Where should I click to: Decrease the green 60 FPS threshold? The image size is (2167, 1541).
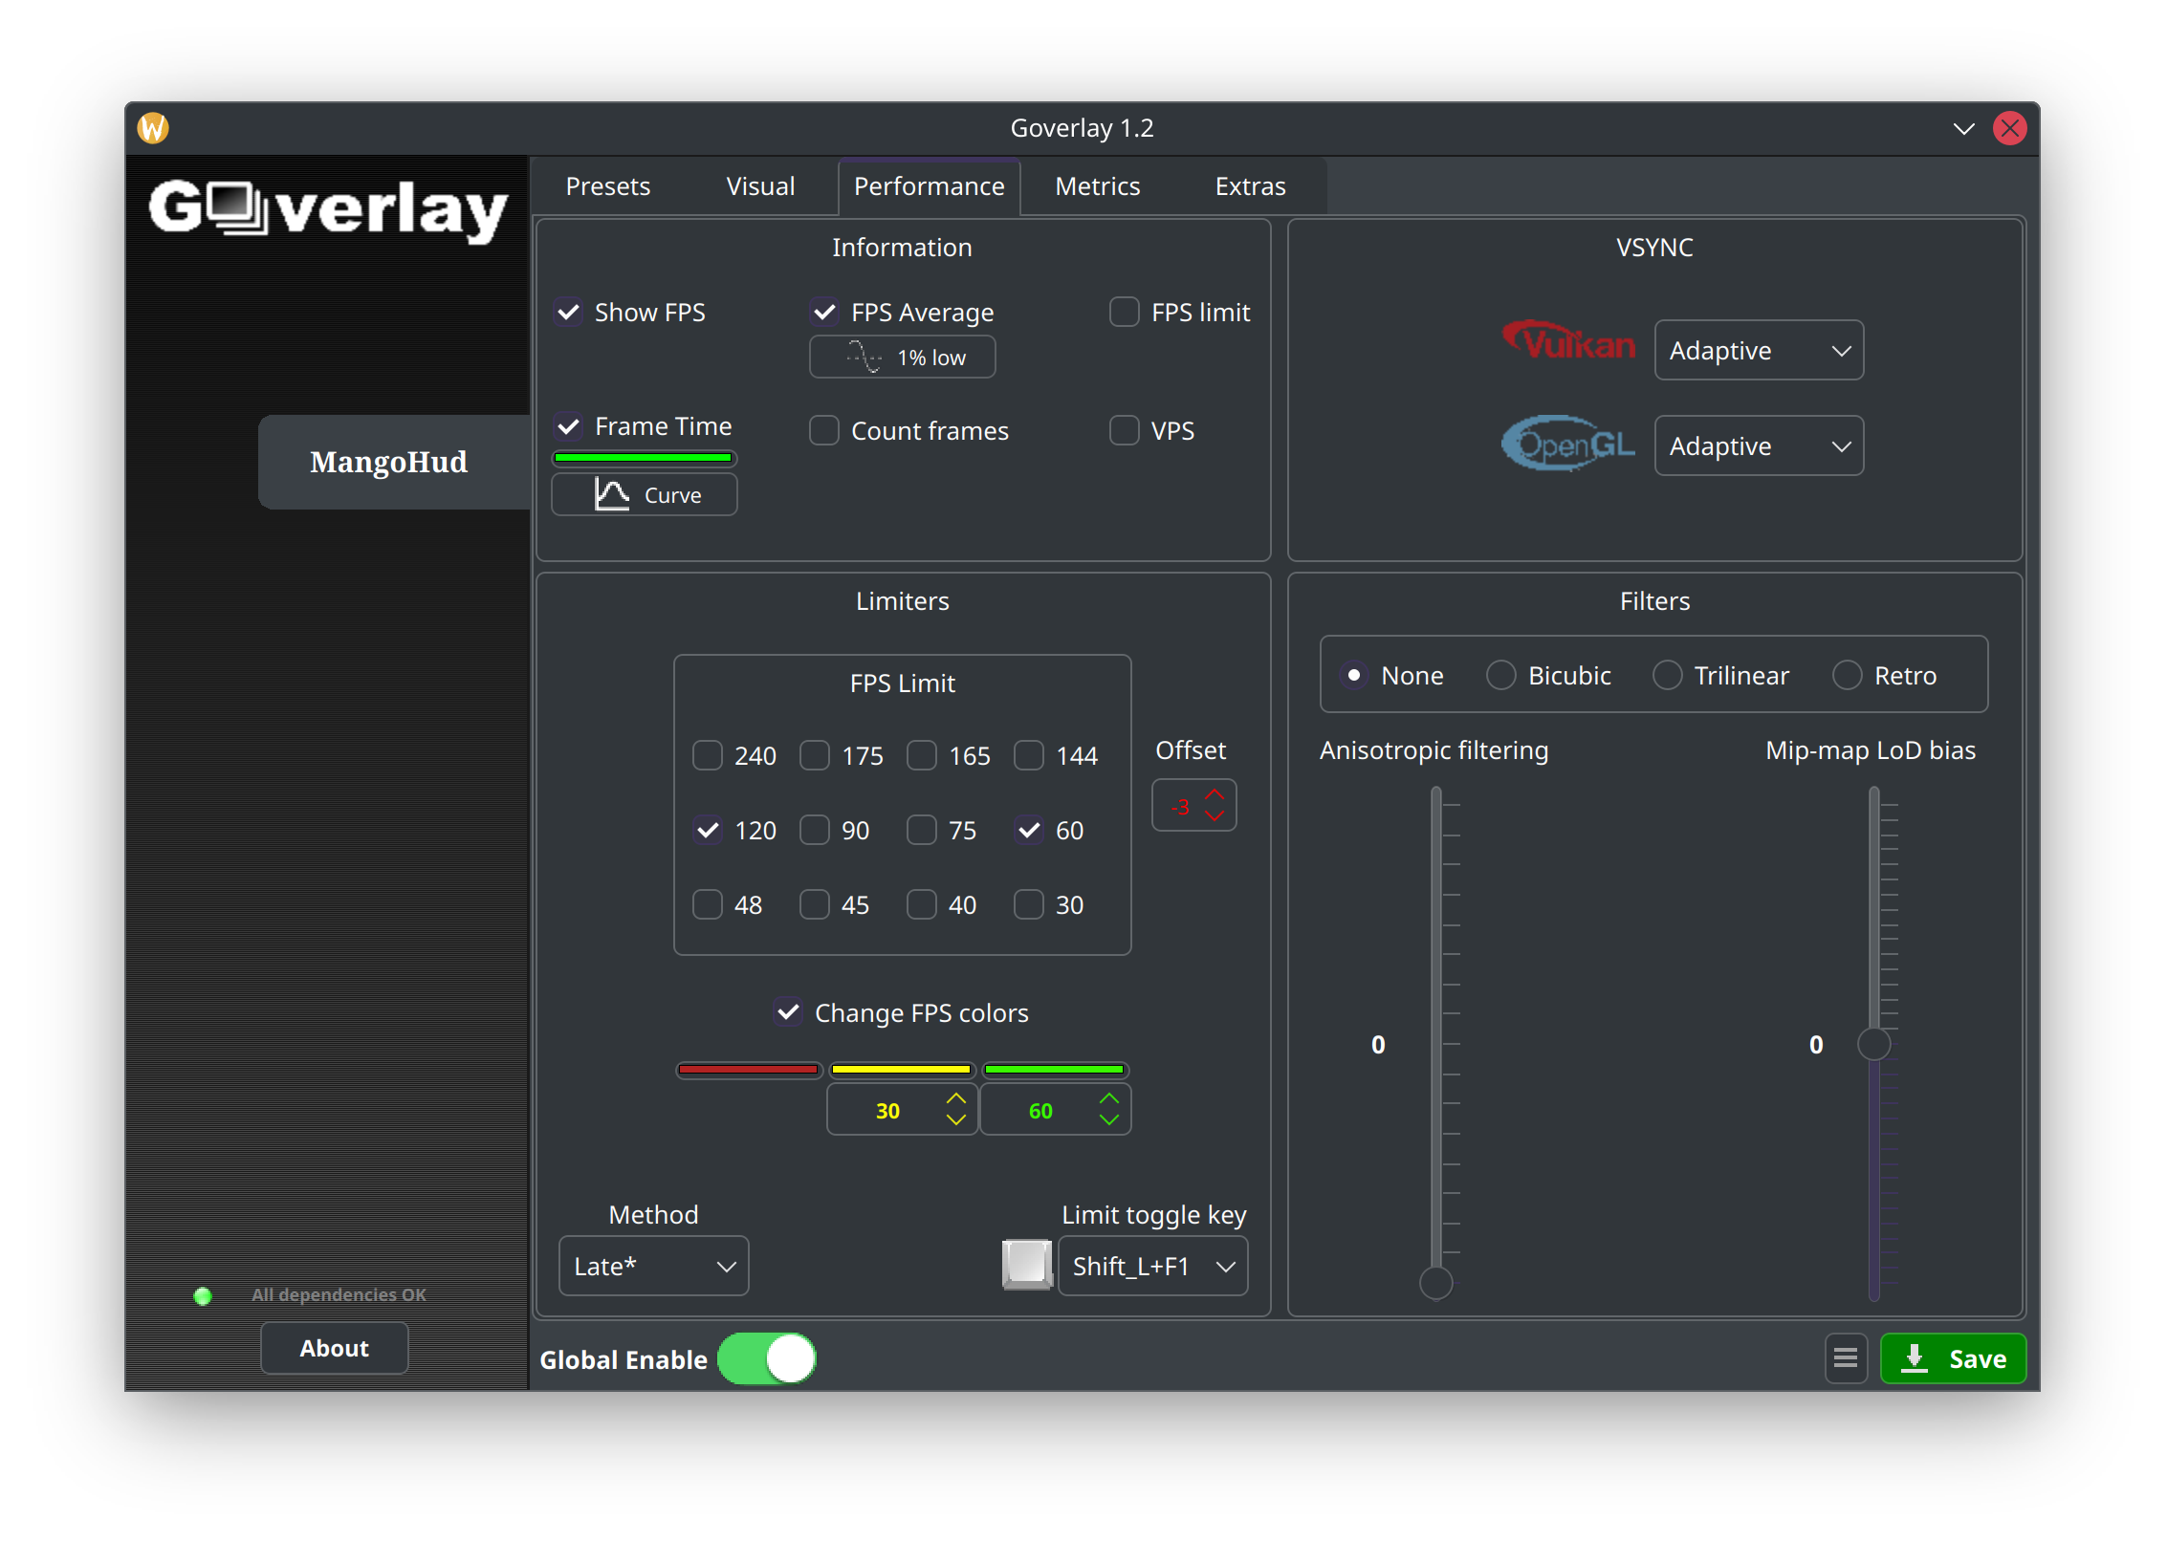[1108, 1119]
